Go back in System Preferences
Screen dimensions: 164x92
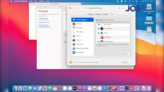tap(78, 8)
